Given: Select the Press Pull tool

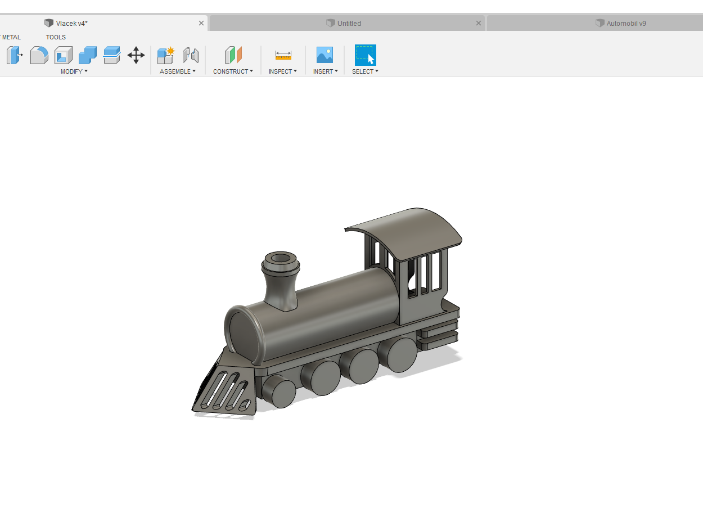Looking at the screenshot, I should coord(15,55).
